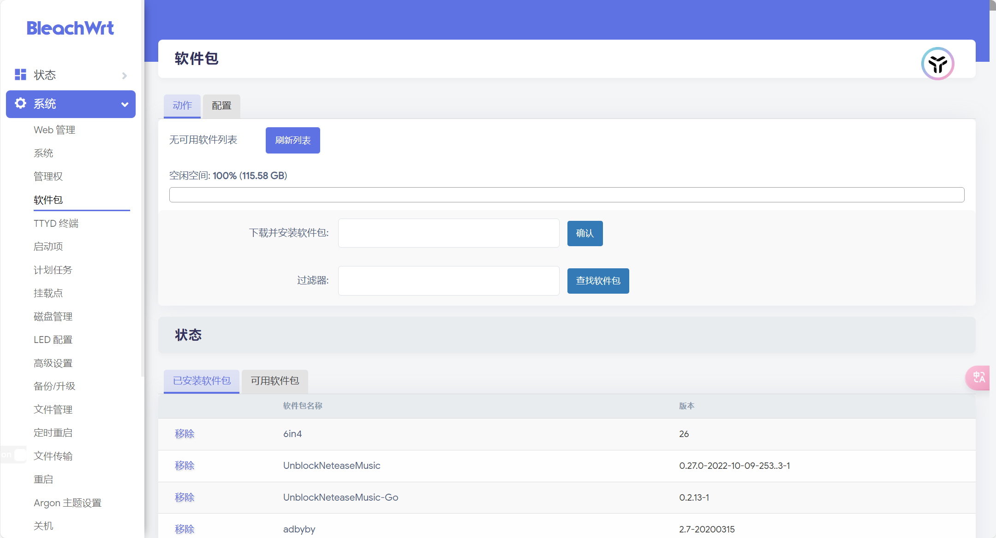The height and width of the screenshot is (538, 996).
Task: Expand the 状态 sidebar menu chevron
Action: (124, 76)
